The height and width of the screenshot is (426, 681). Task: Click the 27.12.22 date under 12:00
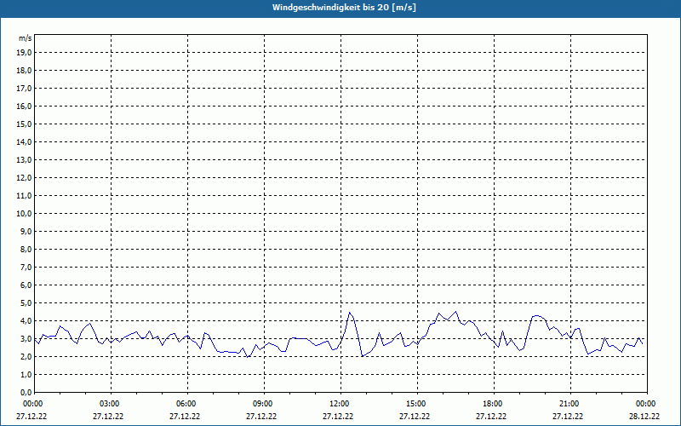[x=339, y=417]
